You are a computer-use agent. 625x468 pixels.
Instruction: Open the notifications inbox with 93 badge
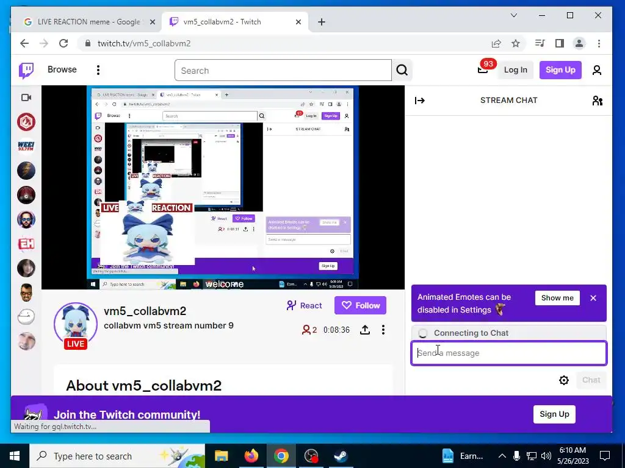(483, 70)
